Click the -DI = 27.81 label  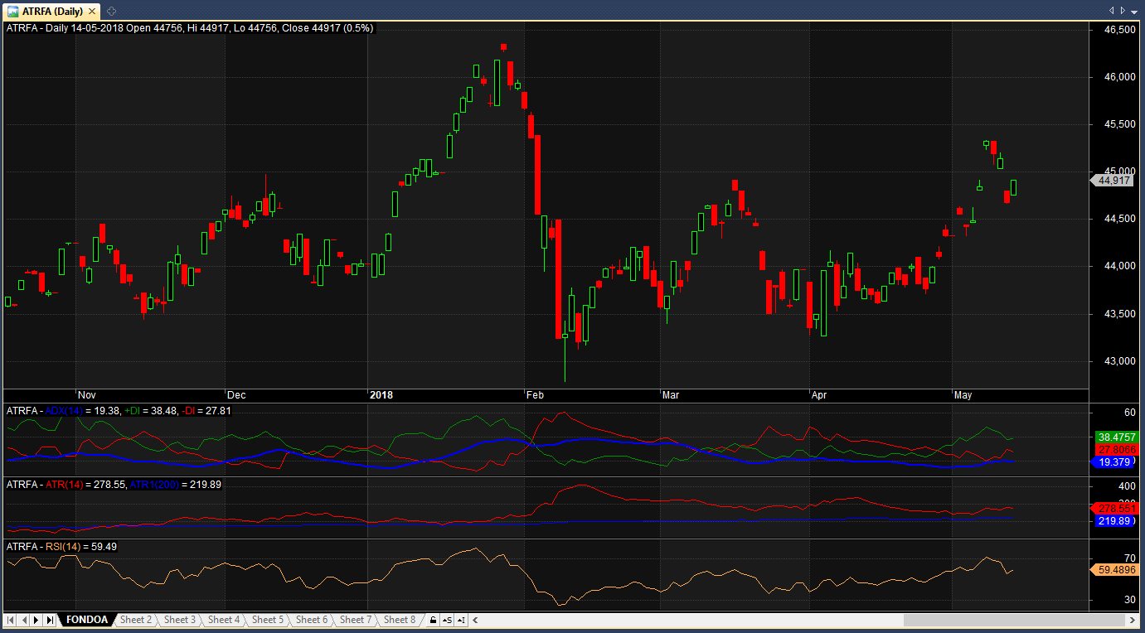click(x=207, y=410)
